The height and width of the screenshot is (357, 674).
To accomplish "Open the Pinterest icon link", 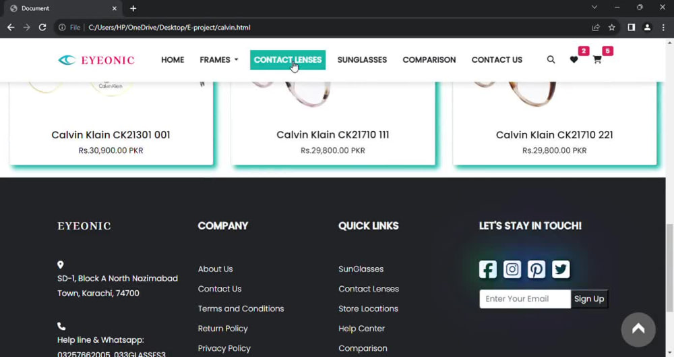I will pyautogui.click(x=537, y=269).
